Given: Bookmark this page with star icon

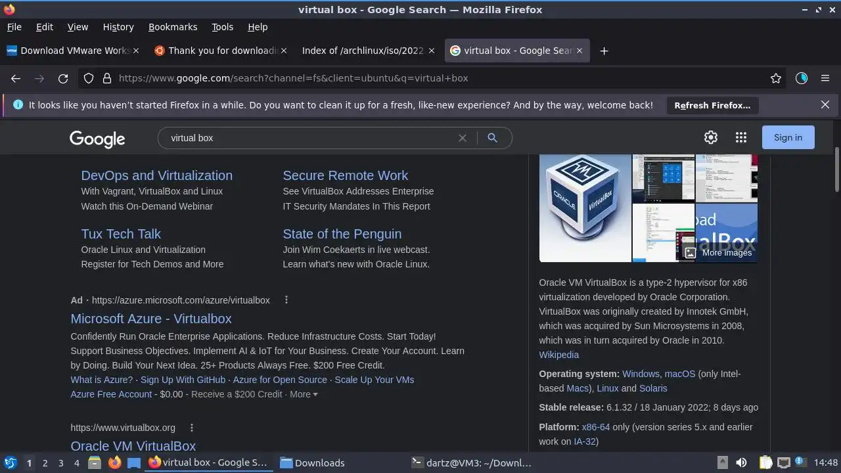Looking at the screenshot, I should (x=776, y=78).
